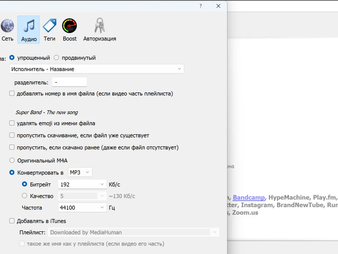Enable удалять emoji из имени файла
338x254 pixels.
12,123
